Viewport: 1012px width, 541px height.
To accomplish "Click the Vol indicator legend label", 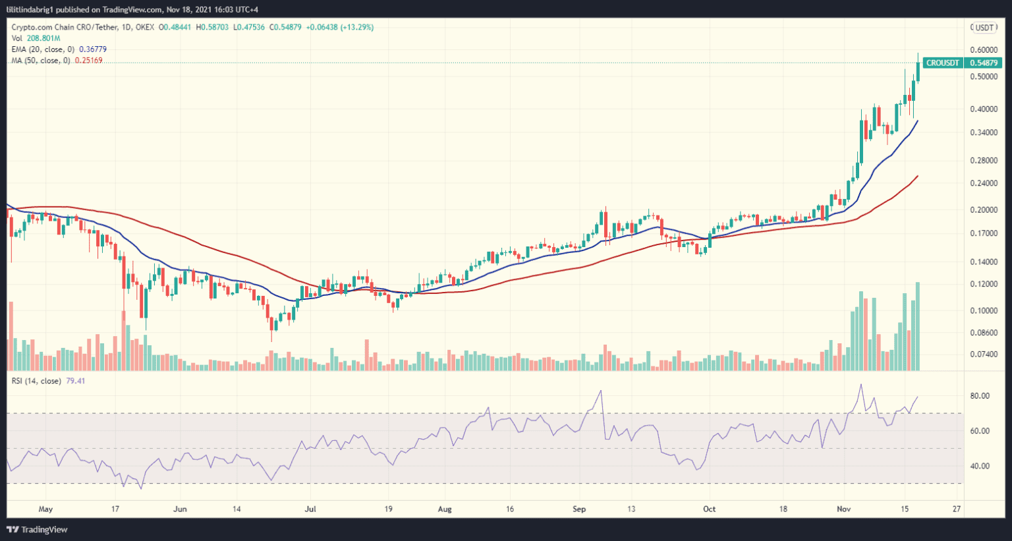I will [16, 38].
